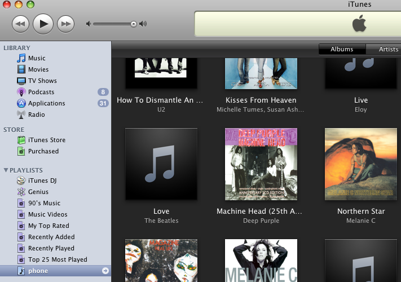Select the white Melanie C album cover
Image resolution: width=401 pixels, height=282 pixels.
point(261,261)
